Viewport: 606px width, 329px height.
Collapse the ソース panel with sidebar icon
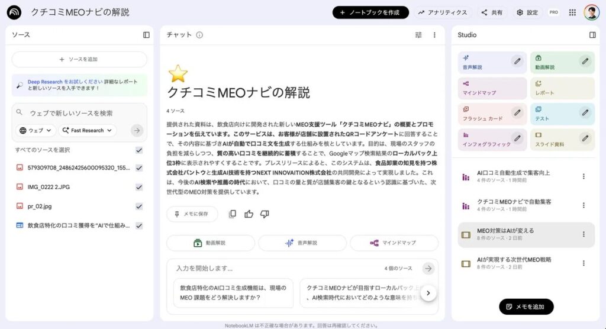[146, 35]
